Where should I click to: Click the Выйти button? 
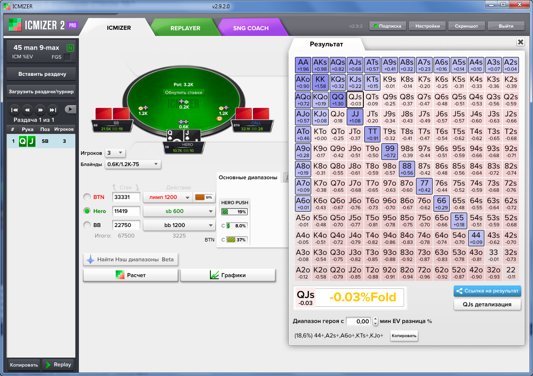tap(506, 26)
